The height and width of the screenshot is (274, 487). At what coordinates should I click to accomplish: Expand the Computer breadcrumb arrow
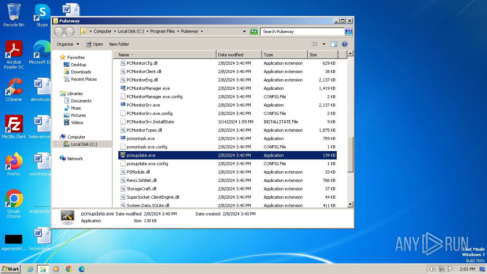coord(115,32)
